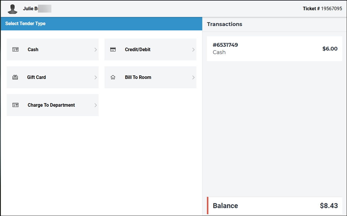Screen dimensions: 347x216
Task: Open Cash tender via its chevron arrow
Action: [x=96, y=50]
